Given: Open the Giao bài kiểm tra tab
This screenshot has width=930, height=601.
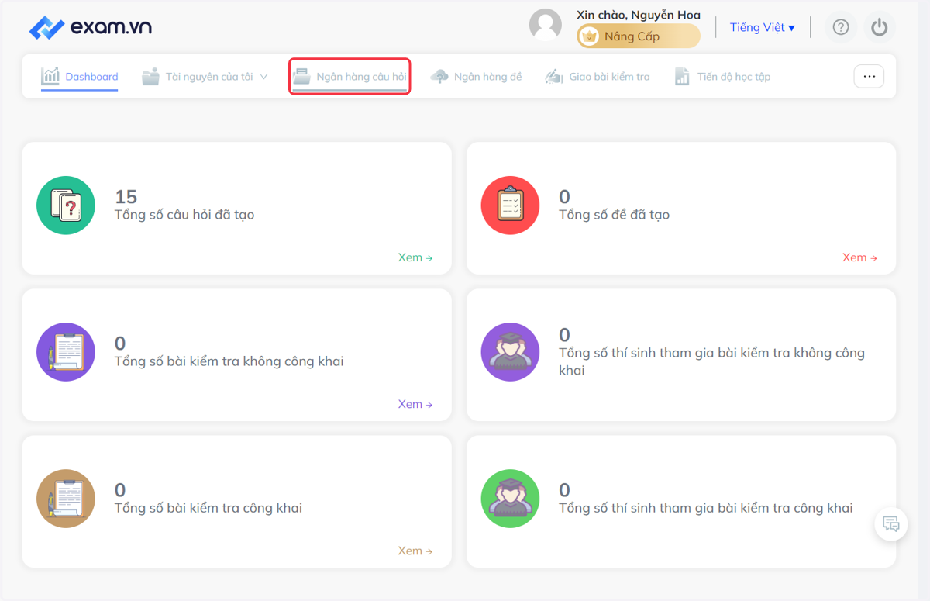Looking at the screenshot, I should pos(598,77).
